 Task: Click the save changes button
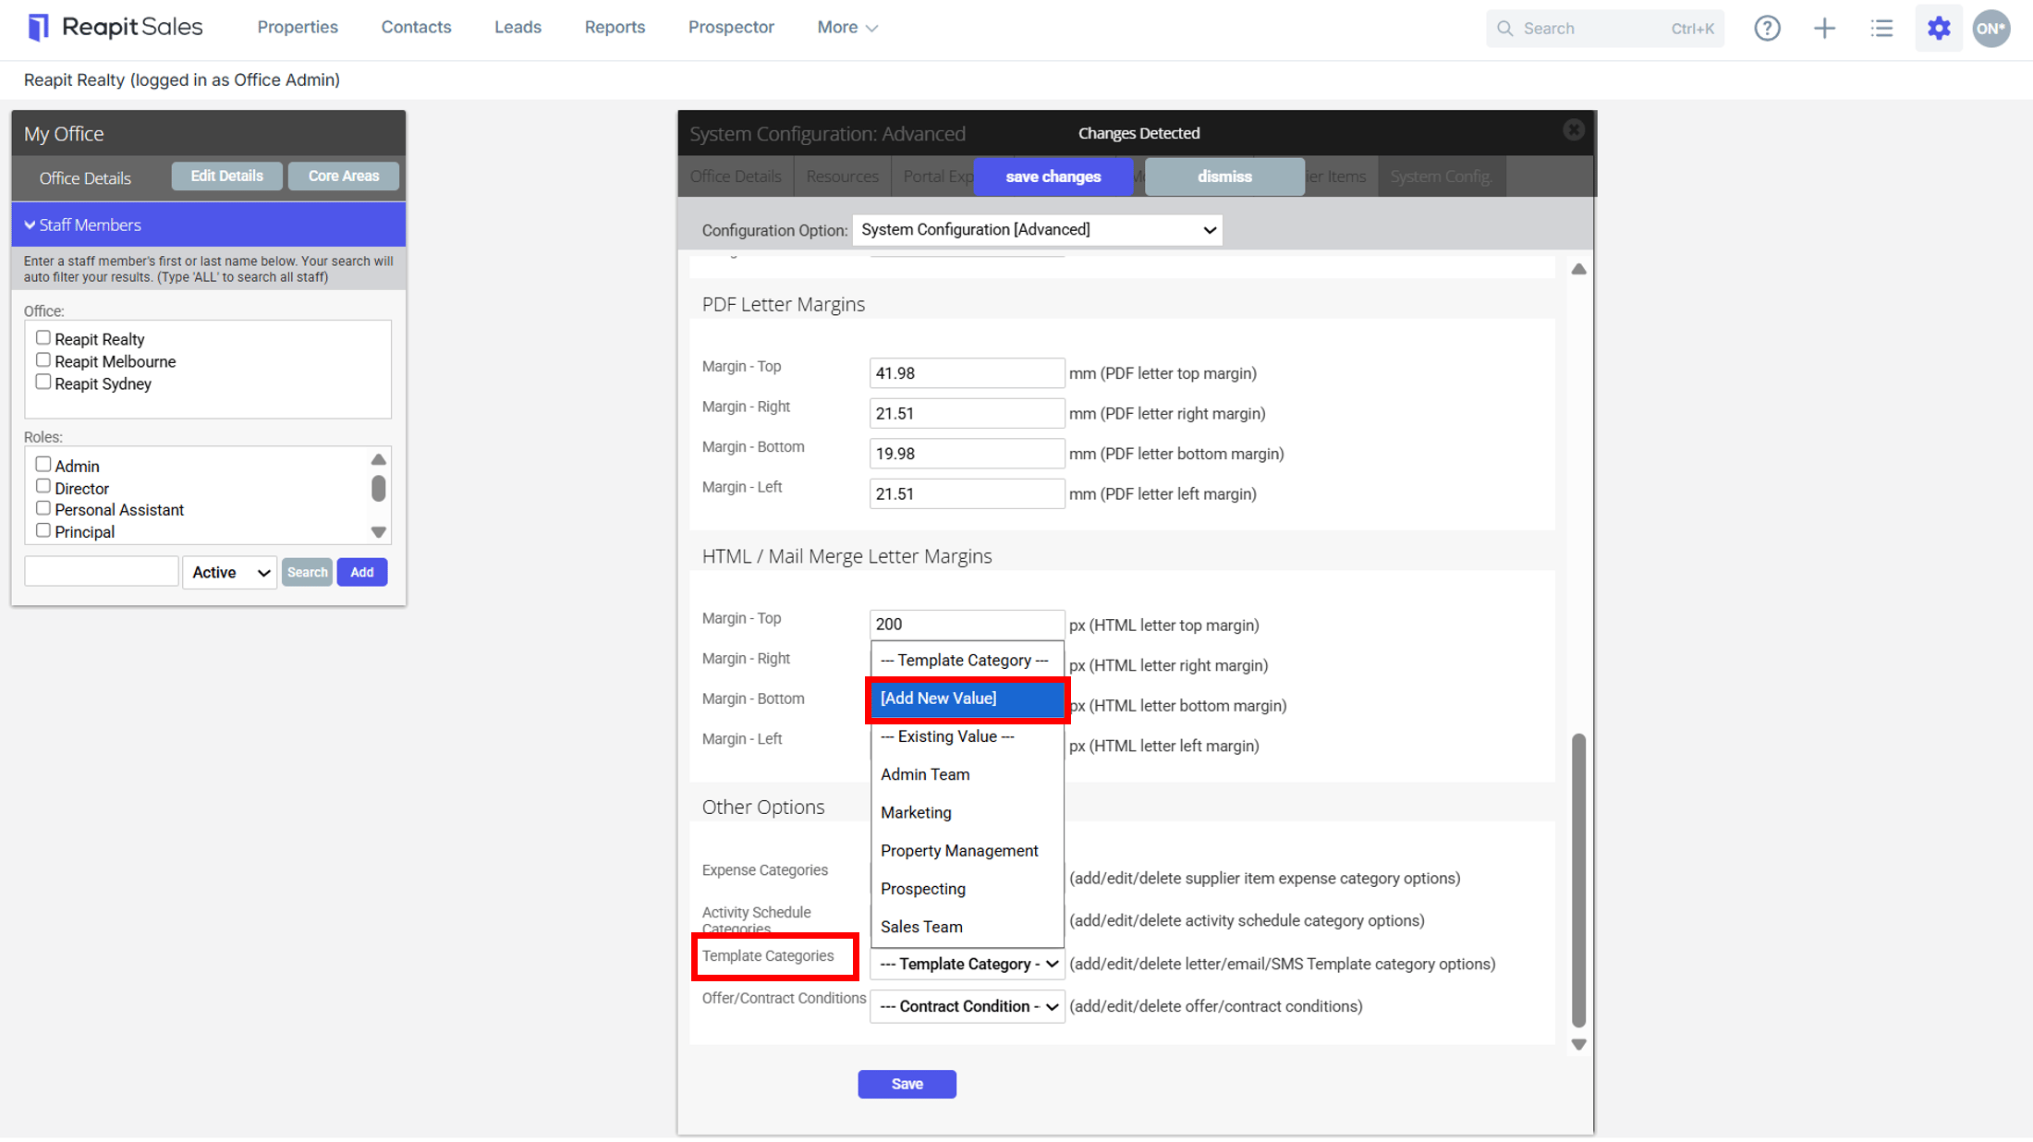(x=1053, y=176)
